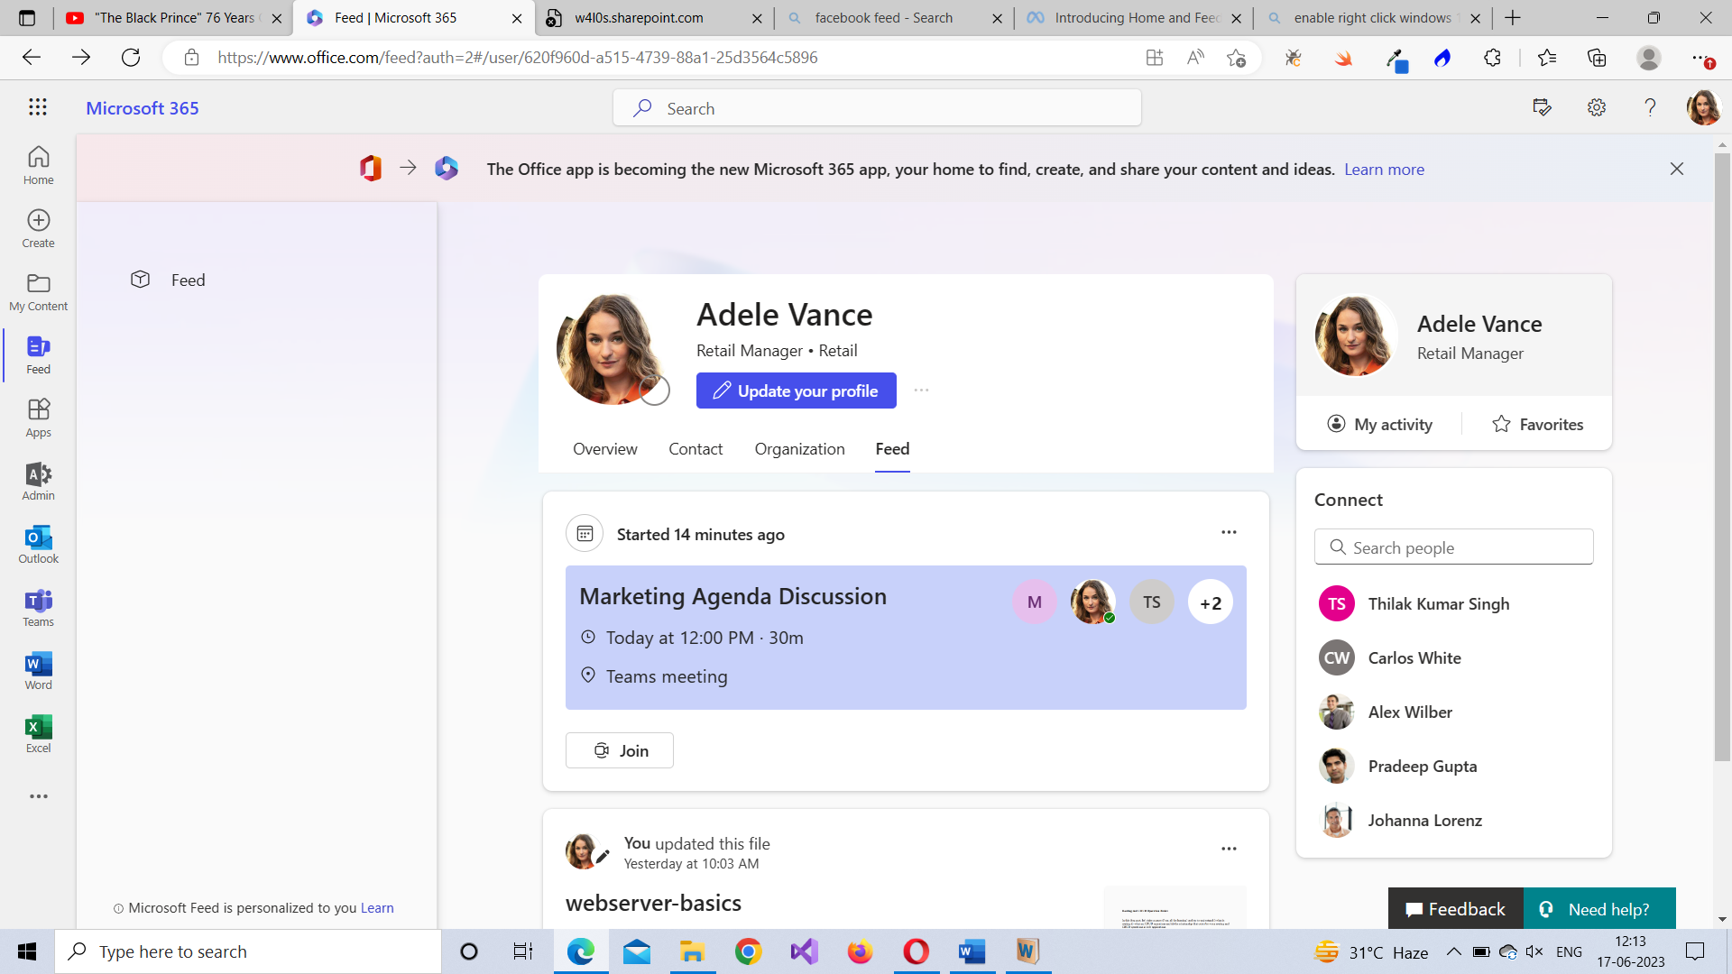The image size is (1732, 974).
Task: Launch Outlook from the left rail
Action: point(38,545)
